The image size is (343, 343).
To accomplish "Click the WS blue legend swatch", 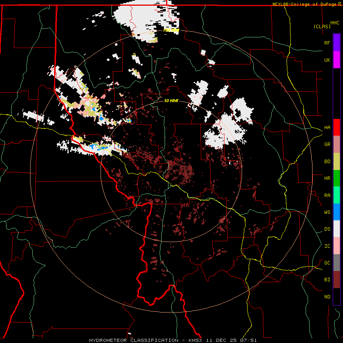I will click(x=337, y=212).
